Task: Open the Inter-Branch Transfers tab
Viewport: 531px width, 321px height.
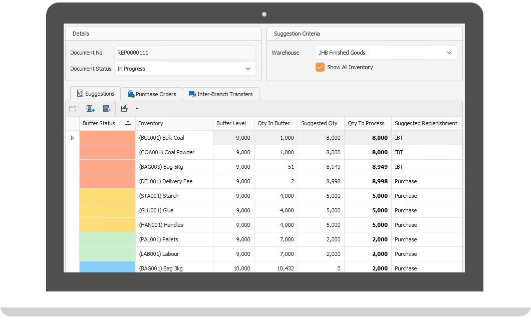Action: 224,94
